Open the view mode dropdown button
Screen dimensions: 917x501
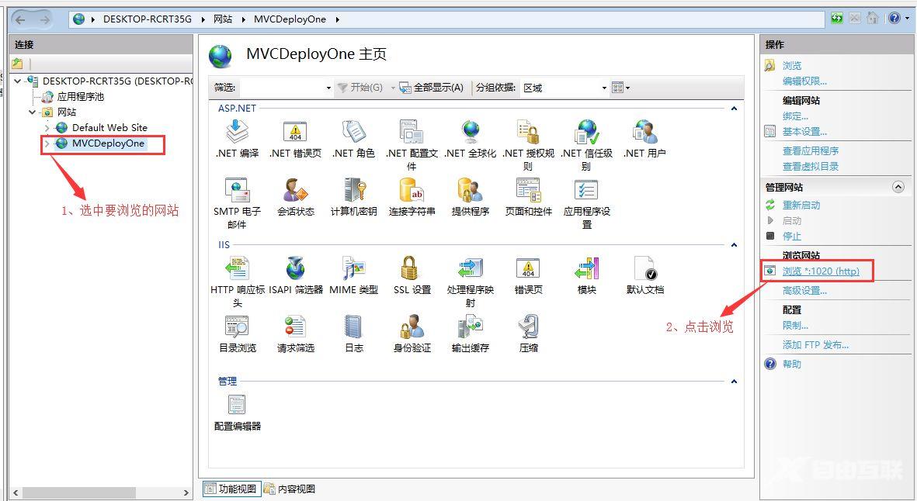(x=620, y=88)
